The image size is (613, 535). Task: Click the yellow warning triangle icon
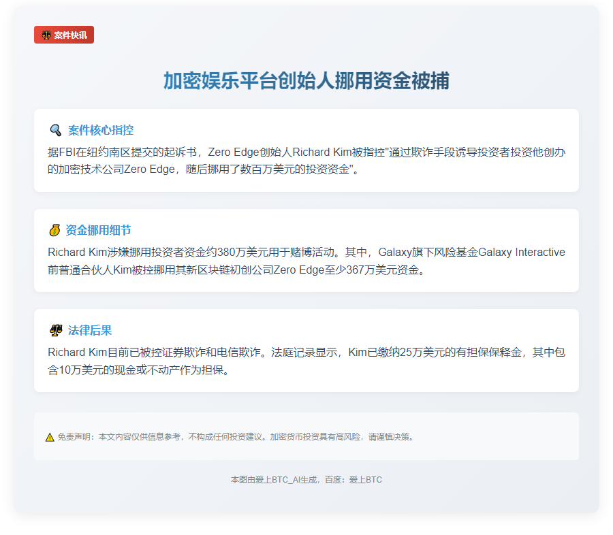tap(50, 437)
